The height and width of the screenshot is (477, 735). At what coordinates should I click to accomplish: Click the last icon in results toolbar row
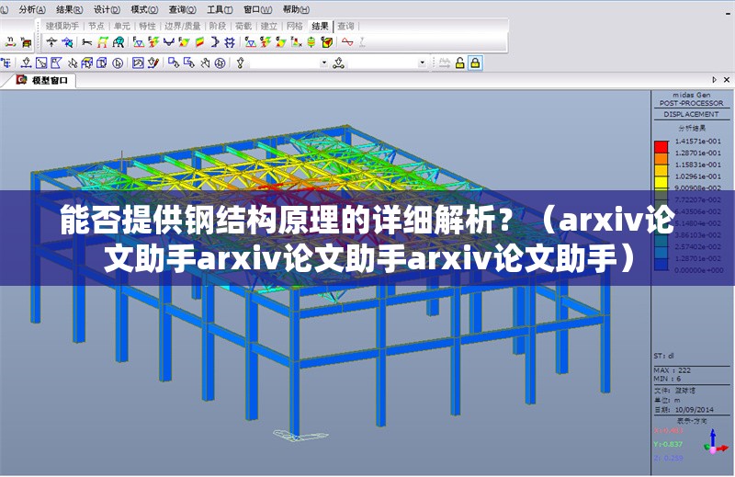coord(362,41)
